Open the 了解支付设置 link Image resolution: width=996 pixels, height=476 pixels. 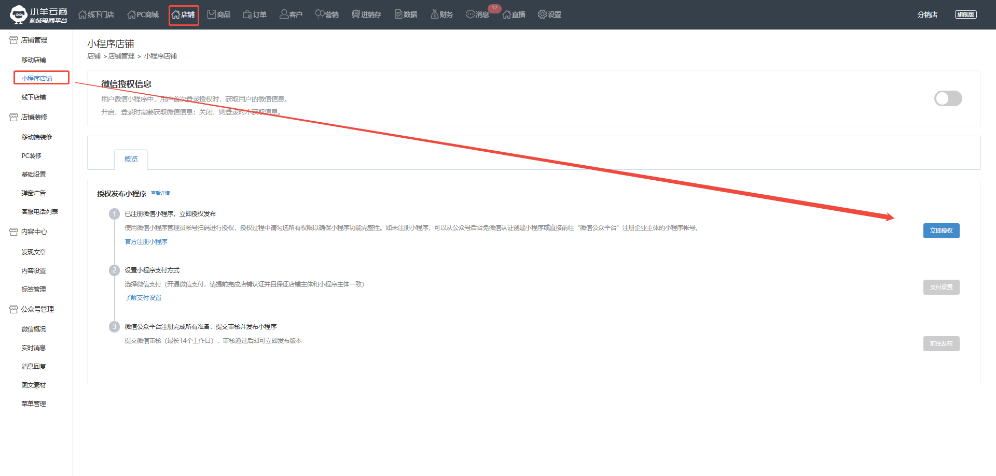pos(143,298)
